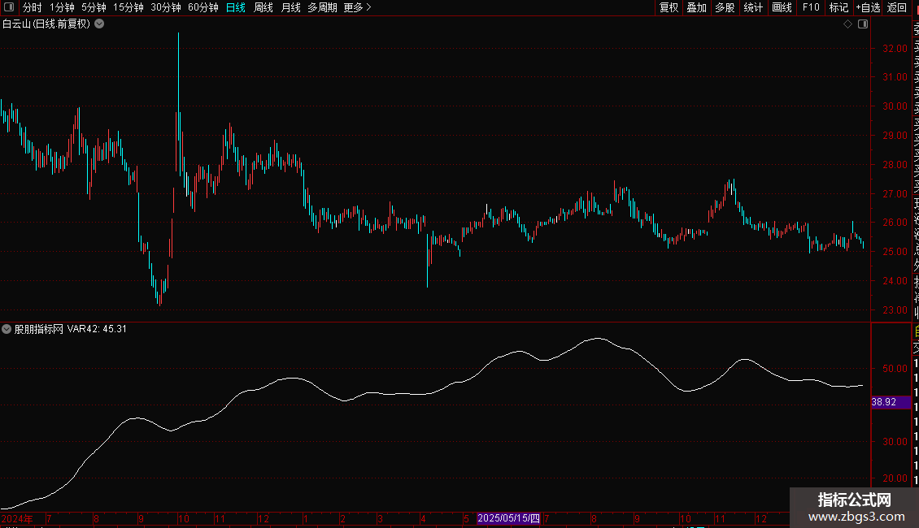Click the panel layout icon at top-left
Viewport: 919px width, 528px height.
pos(9,7)
